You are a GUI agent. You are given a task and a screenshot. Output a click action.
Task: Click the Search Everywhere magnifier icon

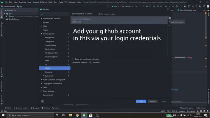pos(204,6)
